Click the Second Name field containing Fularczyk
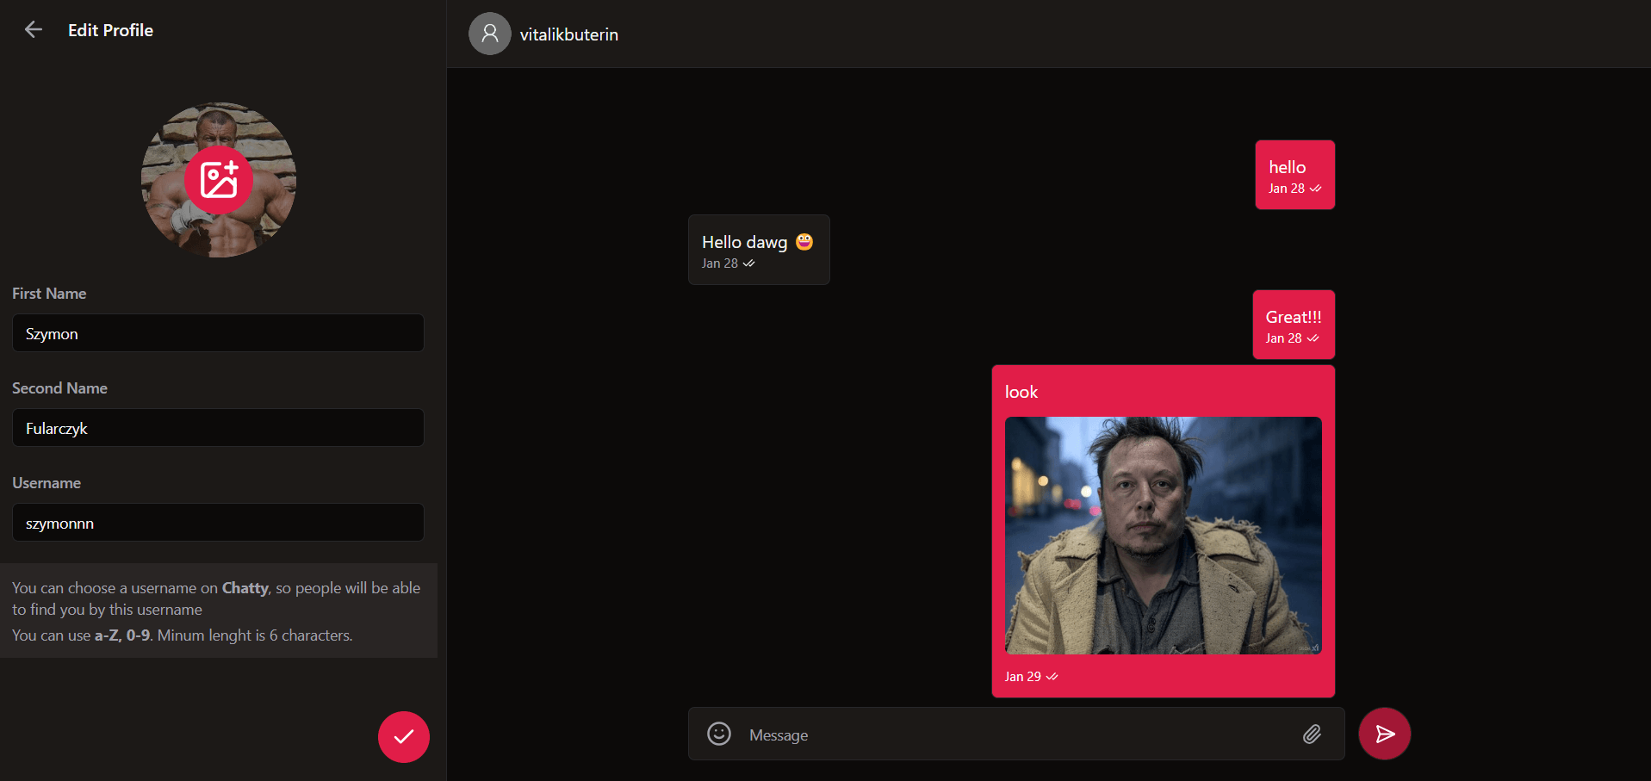Image resolution: width=1651 pixels, height=781 pixels. (x=218, y=428)
